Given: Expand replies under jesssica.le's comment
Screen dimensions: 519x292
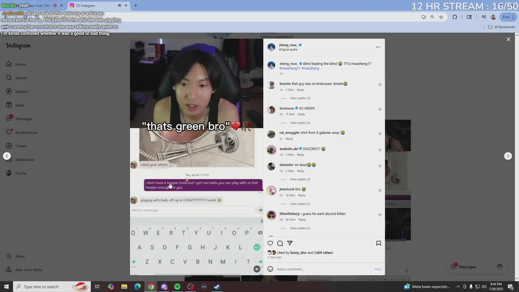Looking at the screenshot, I should point(300,204).
